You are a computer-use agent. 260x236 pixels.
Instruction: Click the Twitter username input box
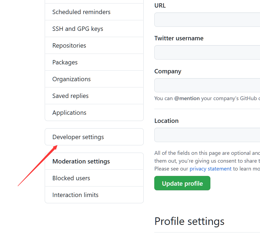click(x=207, y=52)
